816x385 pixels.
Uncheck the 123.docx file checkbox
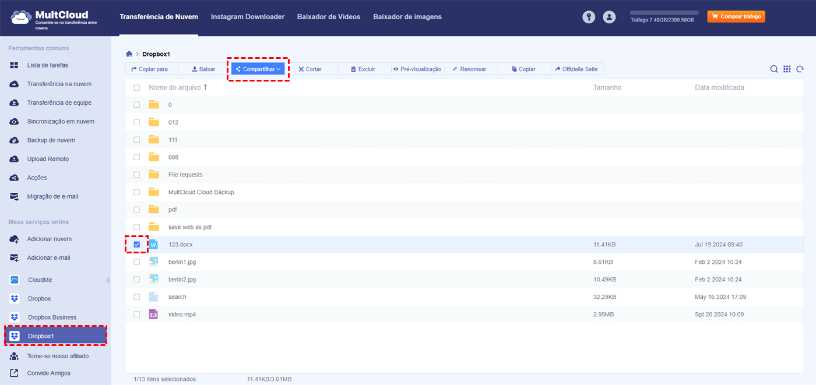tap(136, 244)
